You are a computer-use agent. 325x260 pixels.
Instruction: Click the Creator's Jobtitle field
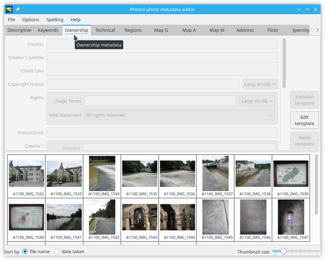[x=162, y=57]
